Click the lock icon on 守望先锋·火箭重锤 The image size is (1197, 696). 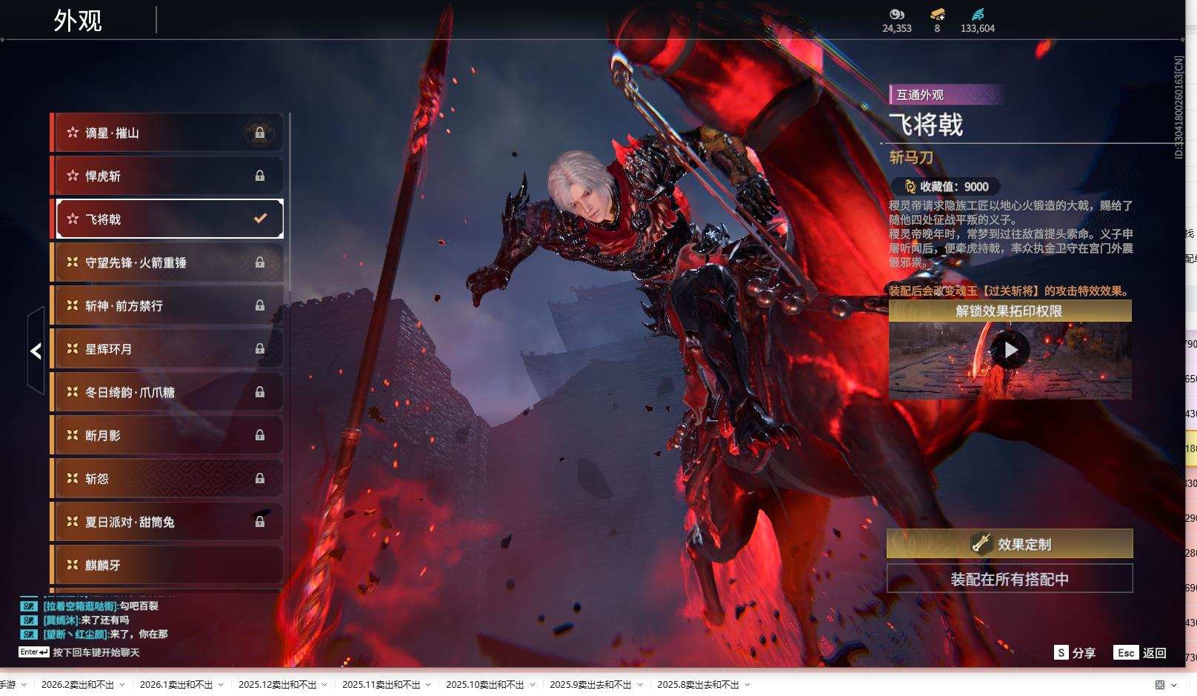coord(260,262)
